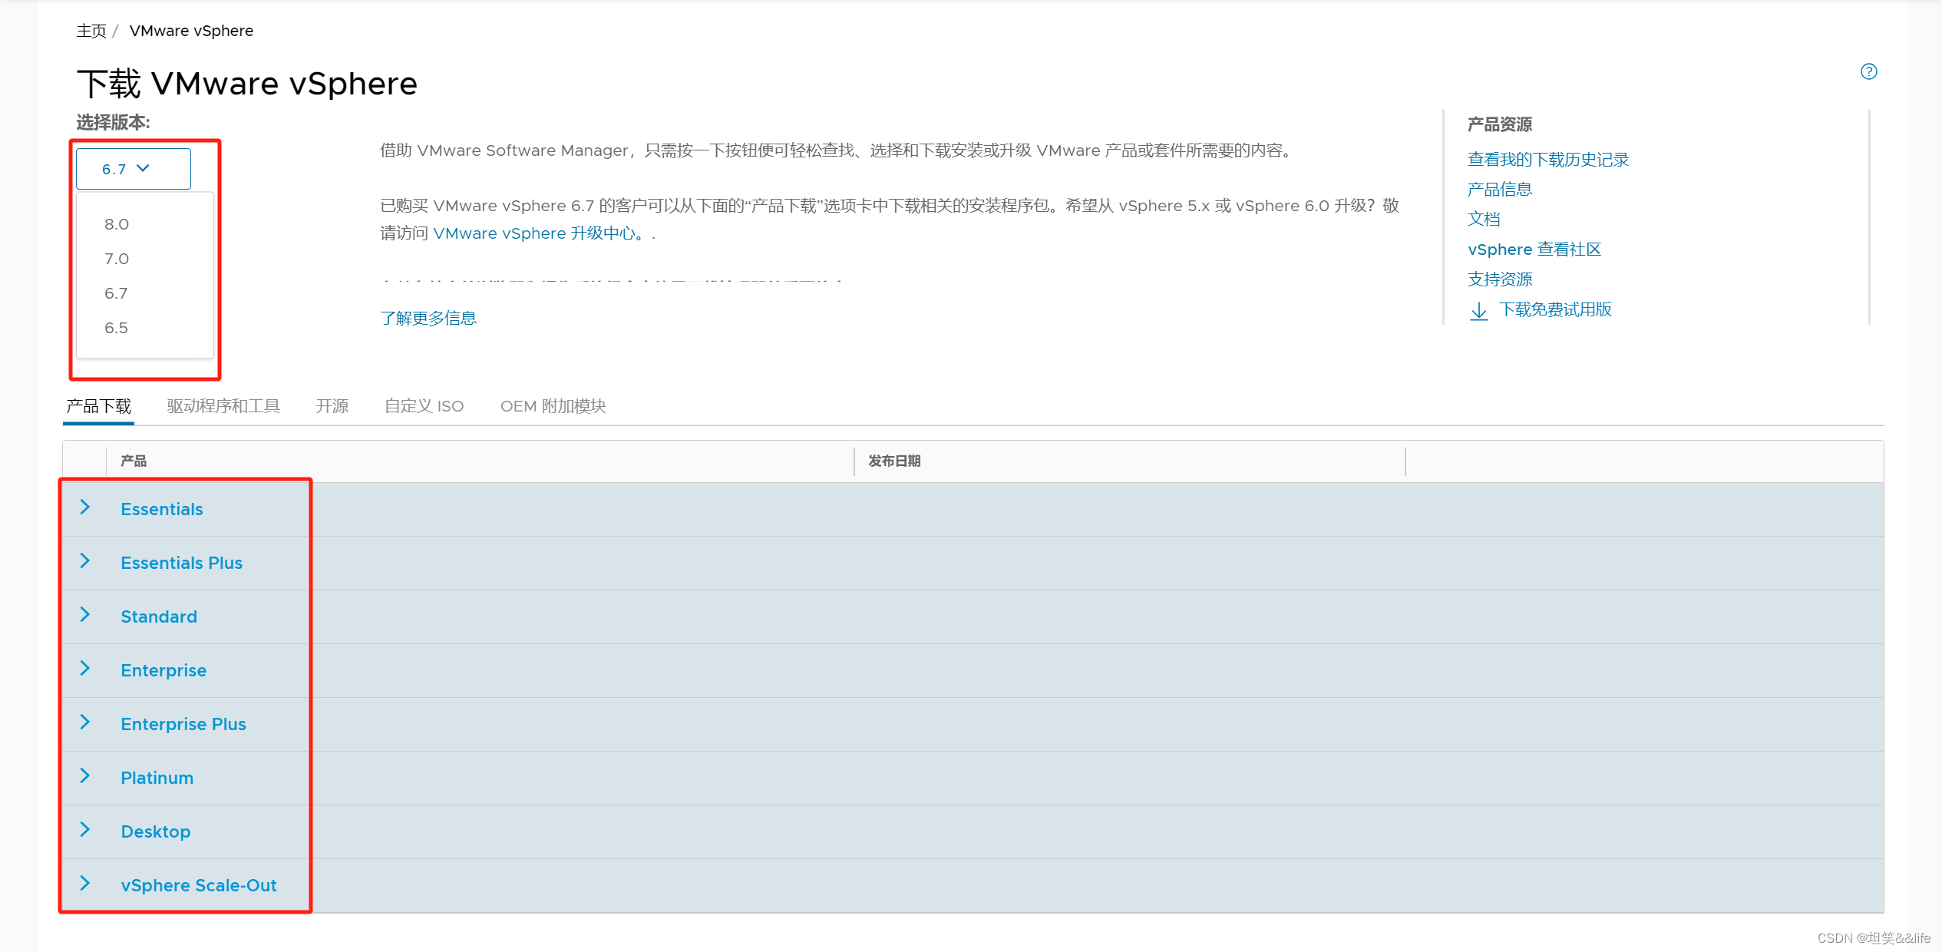Click the Essentials Plus product name
Screen dimensions: 1942x952
click(182, 563)
